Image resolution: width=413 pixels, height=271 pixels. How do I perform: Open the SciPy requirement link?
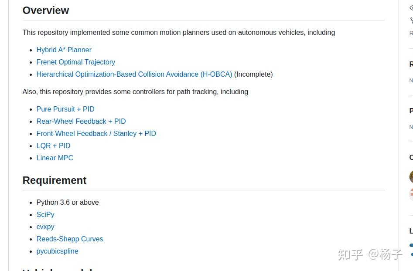(x=45, y=214)
